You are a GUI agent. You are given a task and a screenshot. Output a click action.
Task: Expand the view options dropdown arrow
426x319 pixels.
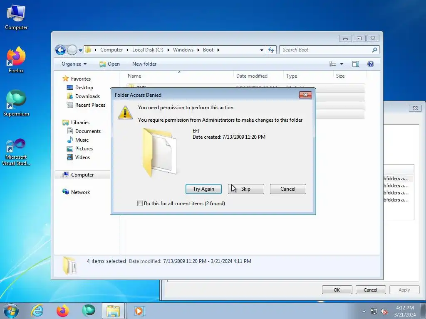pos(342,64)
